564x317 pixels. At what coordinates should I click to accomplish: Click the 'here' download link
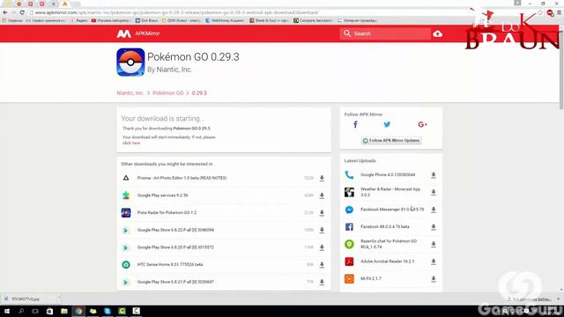(x=136, y=143)
